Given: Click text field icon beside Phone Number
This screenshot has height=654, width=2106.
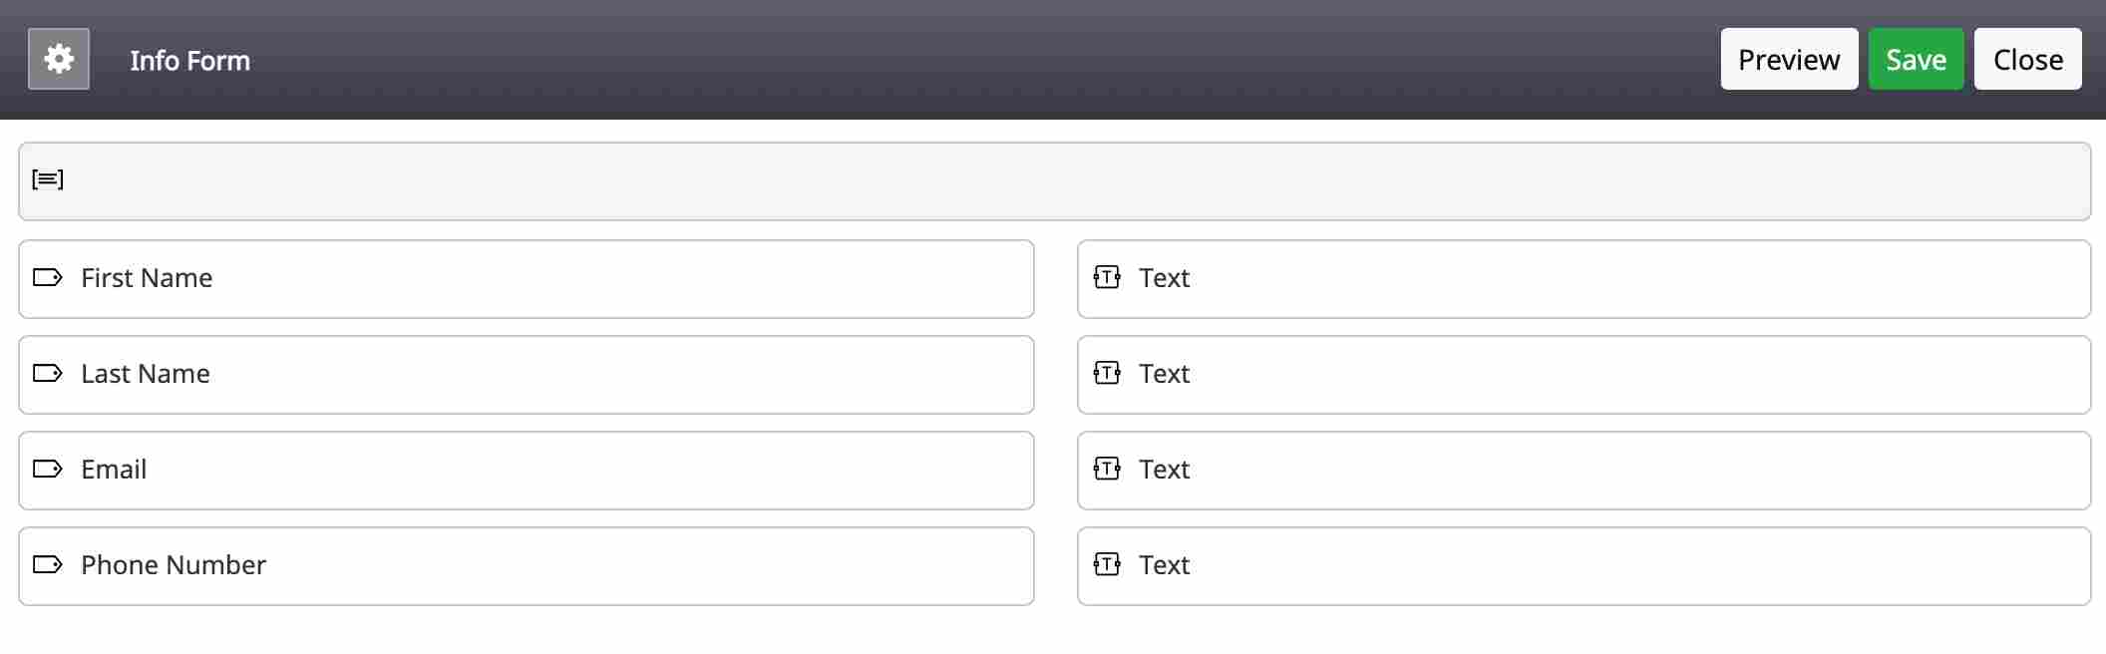Looking at the screenshot, I should point(1107,564).
